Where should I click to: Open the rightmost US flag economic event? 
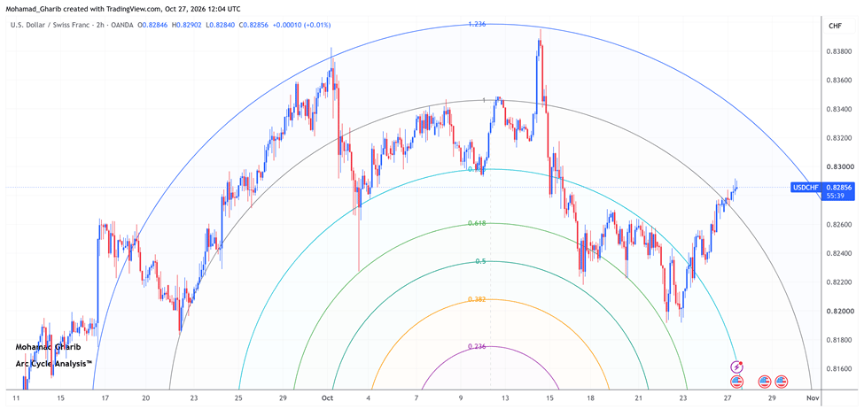pyautogui.click(x=782, y=381)
